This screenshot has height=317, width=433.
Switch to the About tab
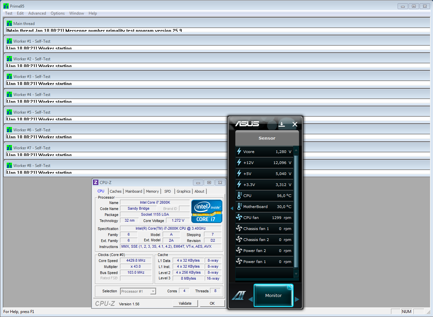(199, 191)
